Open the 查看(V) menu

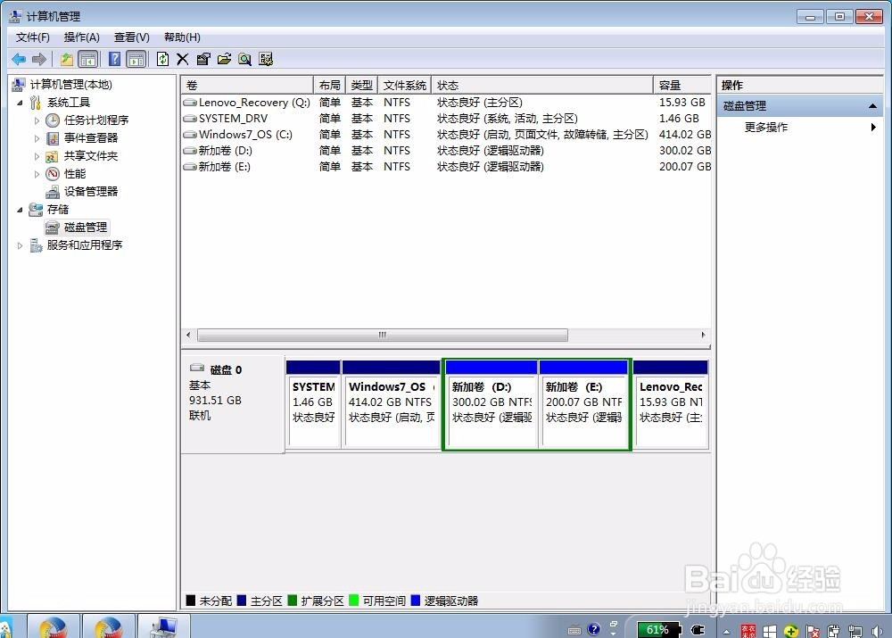coord(131,37)
